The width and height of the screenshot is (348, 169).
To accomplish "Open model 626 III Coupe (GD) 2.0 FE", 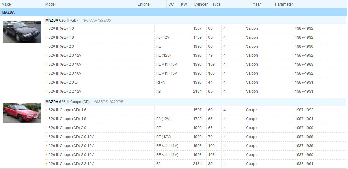I will coord(67,128).
